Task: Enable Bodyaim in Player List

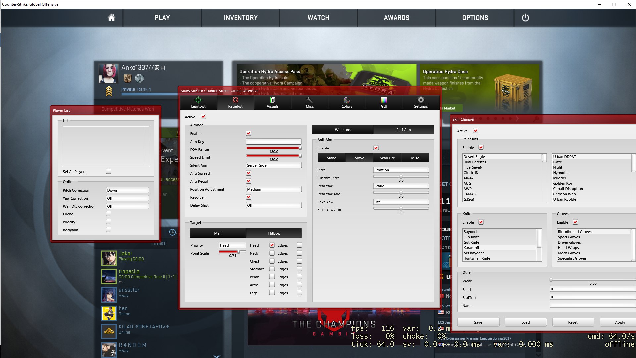Action: [109, 230]
